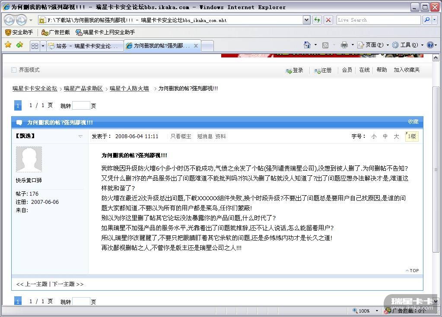Click 加入收藏夹 link
Image resolution: width=442 pixels, height=317 pixels.
point(407,70)
